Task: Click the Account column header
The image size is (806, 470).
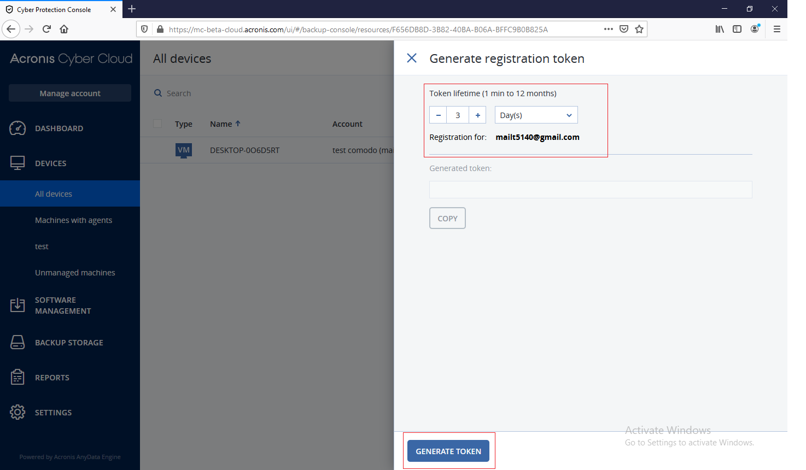Action: pos(347,124)
